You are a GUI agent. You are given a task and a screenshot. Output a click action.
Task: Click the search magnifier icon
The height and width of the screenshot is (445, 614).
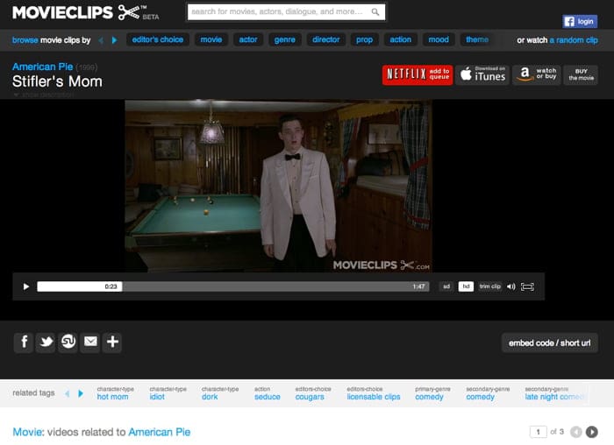[x=375, y=12]
